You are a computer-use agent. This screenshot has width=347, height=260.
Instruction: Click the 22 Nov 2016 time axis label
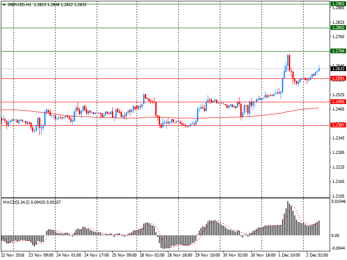pos(13,255)
